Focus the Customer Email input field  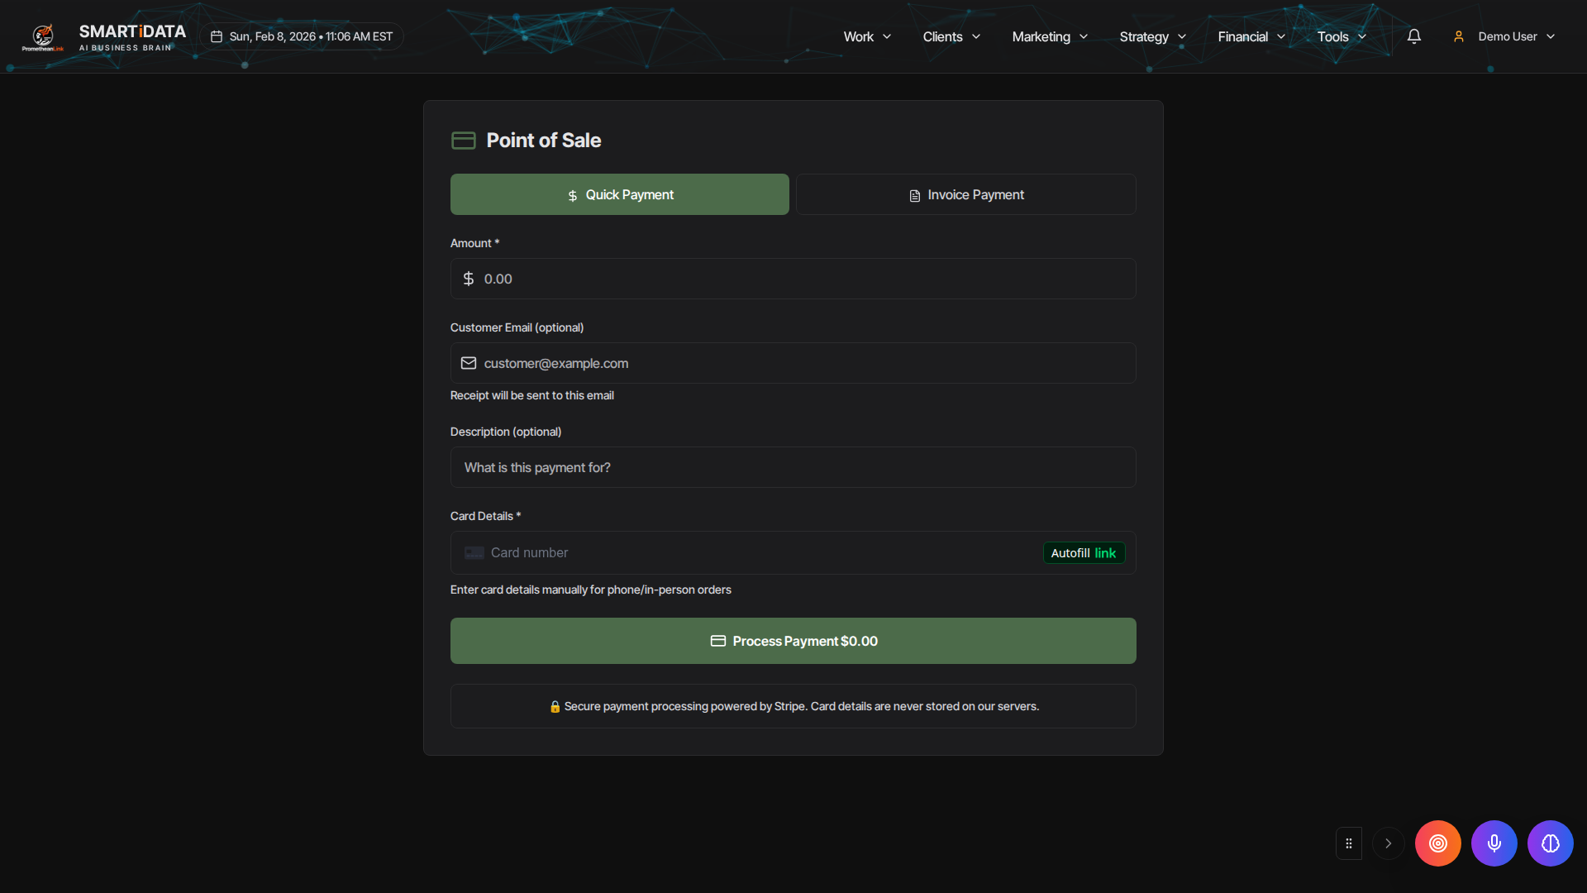pos(793,363)
